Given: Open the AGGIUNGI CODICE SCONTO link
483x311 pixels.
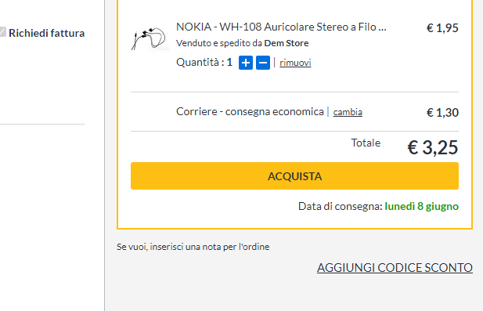Looking at the screenshot, I should (395, 268).
